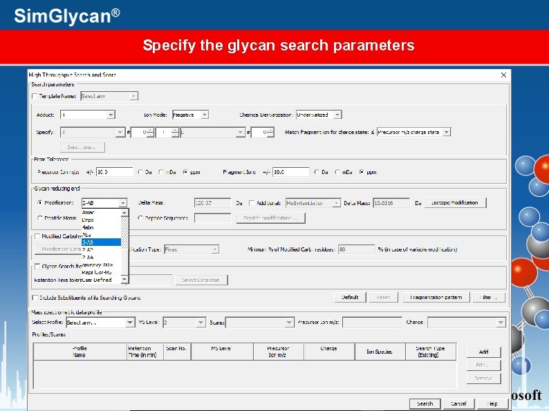Choose 4abn from the modification list
The width and height of the screenshot is (549, 411).
coord(101,227)
